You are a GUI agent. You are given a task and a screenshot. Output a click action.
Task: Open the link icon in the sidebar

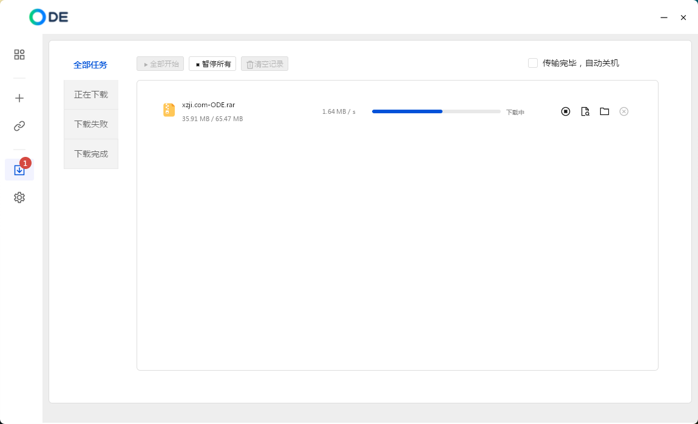tap(19, 126)
